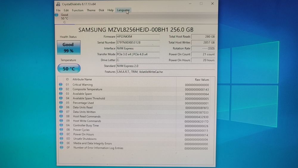
Task: Select the Unsafe Shutdowns attribute name
Action: (x=85, y=139)
